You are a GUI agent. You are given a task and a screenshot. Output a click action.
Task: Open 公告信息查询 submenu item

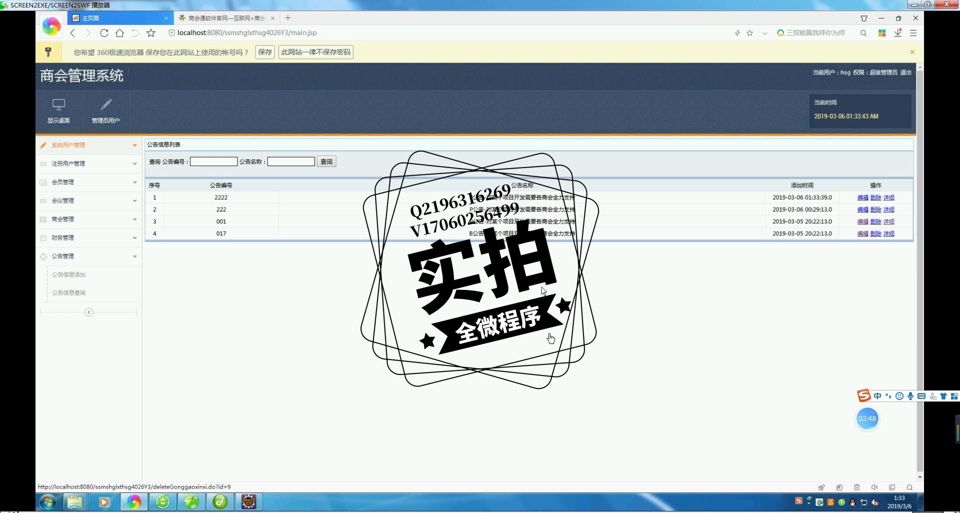coord(69,292)
